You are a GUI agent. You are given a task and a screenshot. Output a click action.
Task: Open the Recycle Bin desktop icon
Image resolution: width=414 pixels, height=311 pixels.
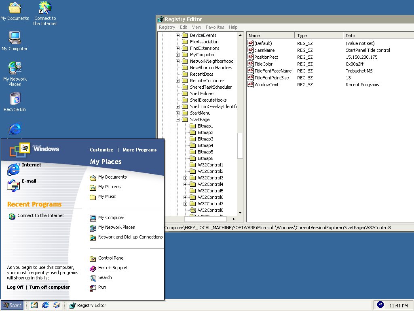tap(15, 102)
